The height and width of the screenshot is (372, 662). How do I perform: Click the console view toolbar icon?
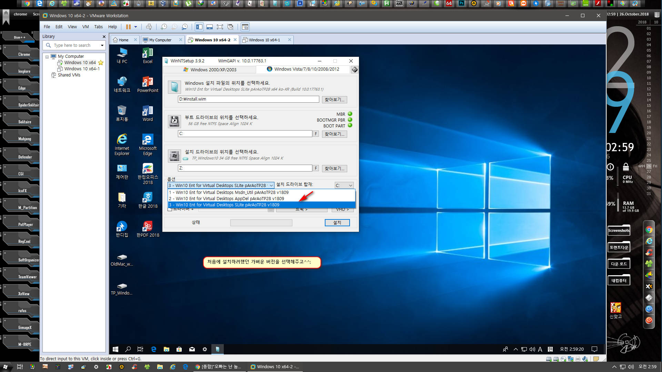(x=245, y=27)
